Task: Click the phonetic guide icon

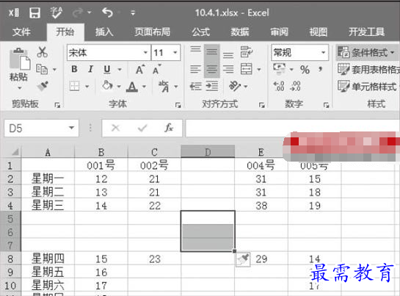Action: (164, 87)
